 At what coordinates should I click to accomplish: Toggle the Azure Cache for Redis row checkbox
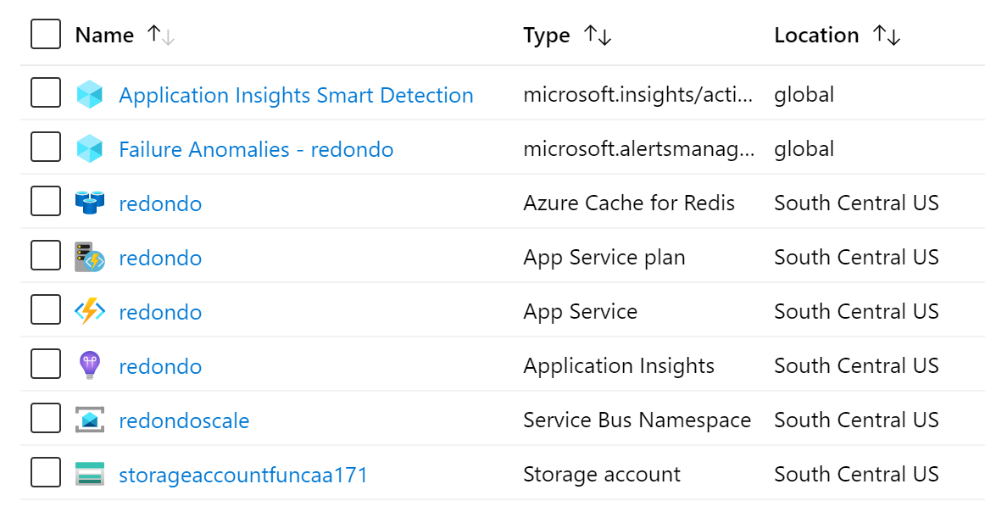tap(46, 202)
